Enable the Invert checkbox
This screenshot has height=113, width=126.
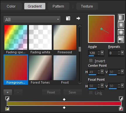(91, 61)
